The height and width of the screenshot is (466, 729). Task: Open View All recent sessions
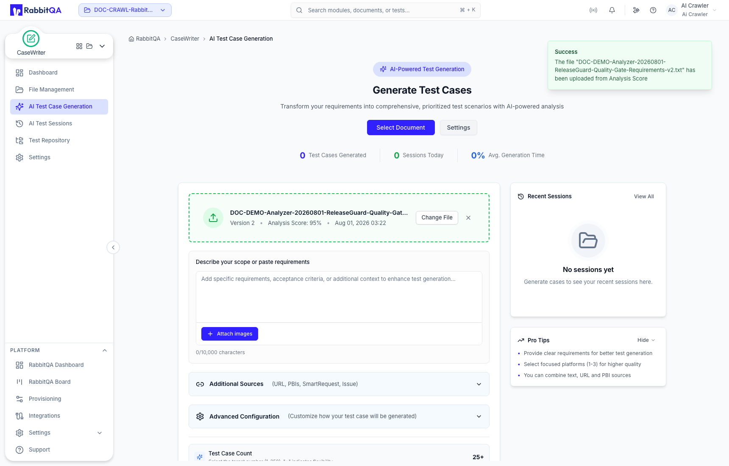[x=644, y=197]
